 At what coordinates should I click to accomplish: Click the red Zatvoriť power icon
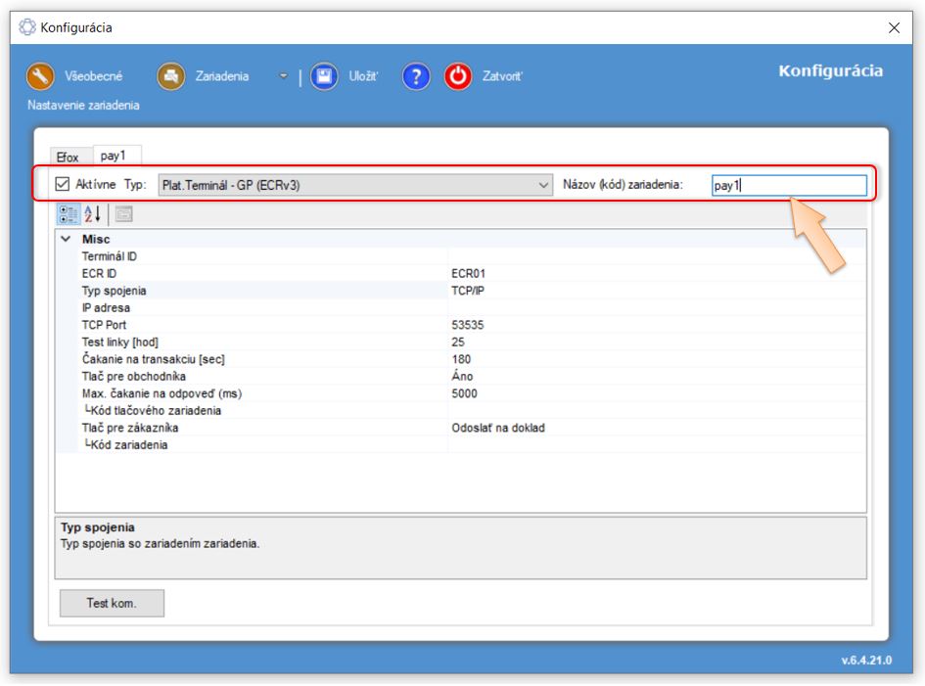coord(458,77)
